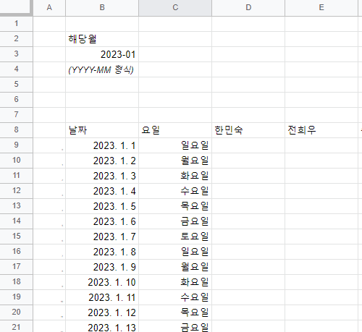Select row 4 header

(x=16, y=69)
